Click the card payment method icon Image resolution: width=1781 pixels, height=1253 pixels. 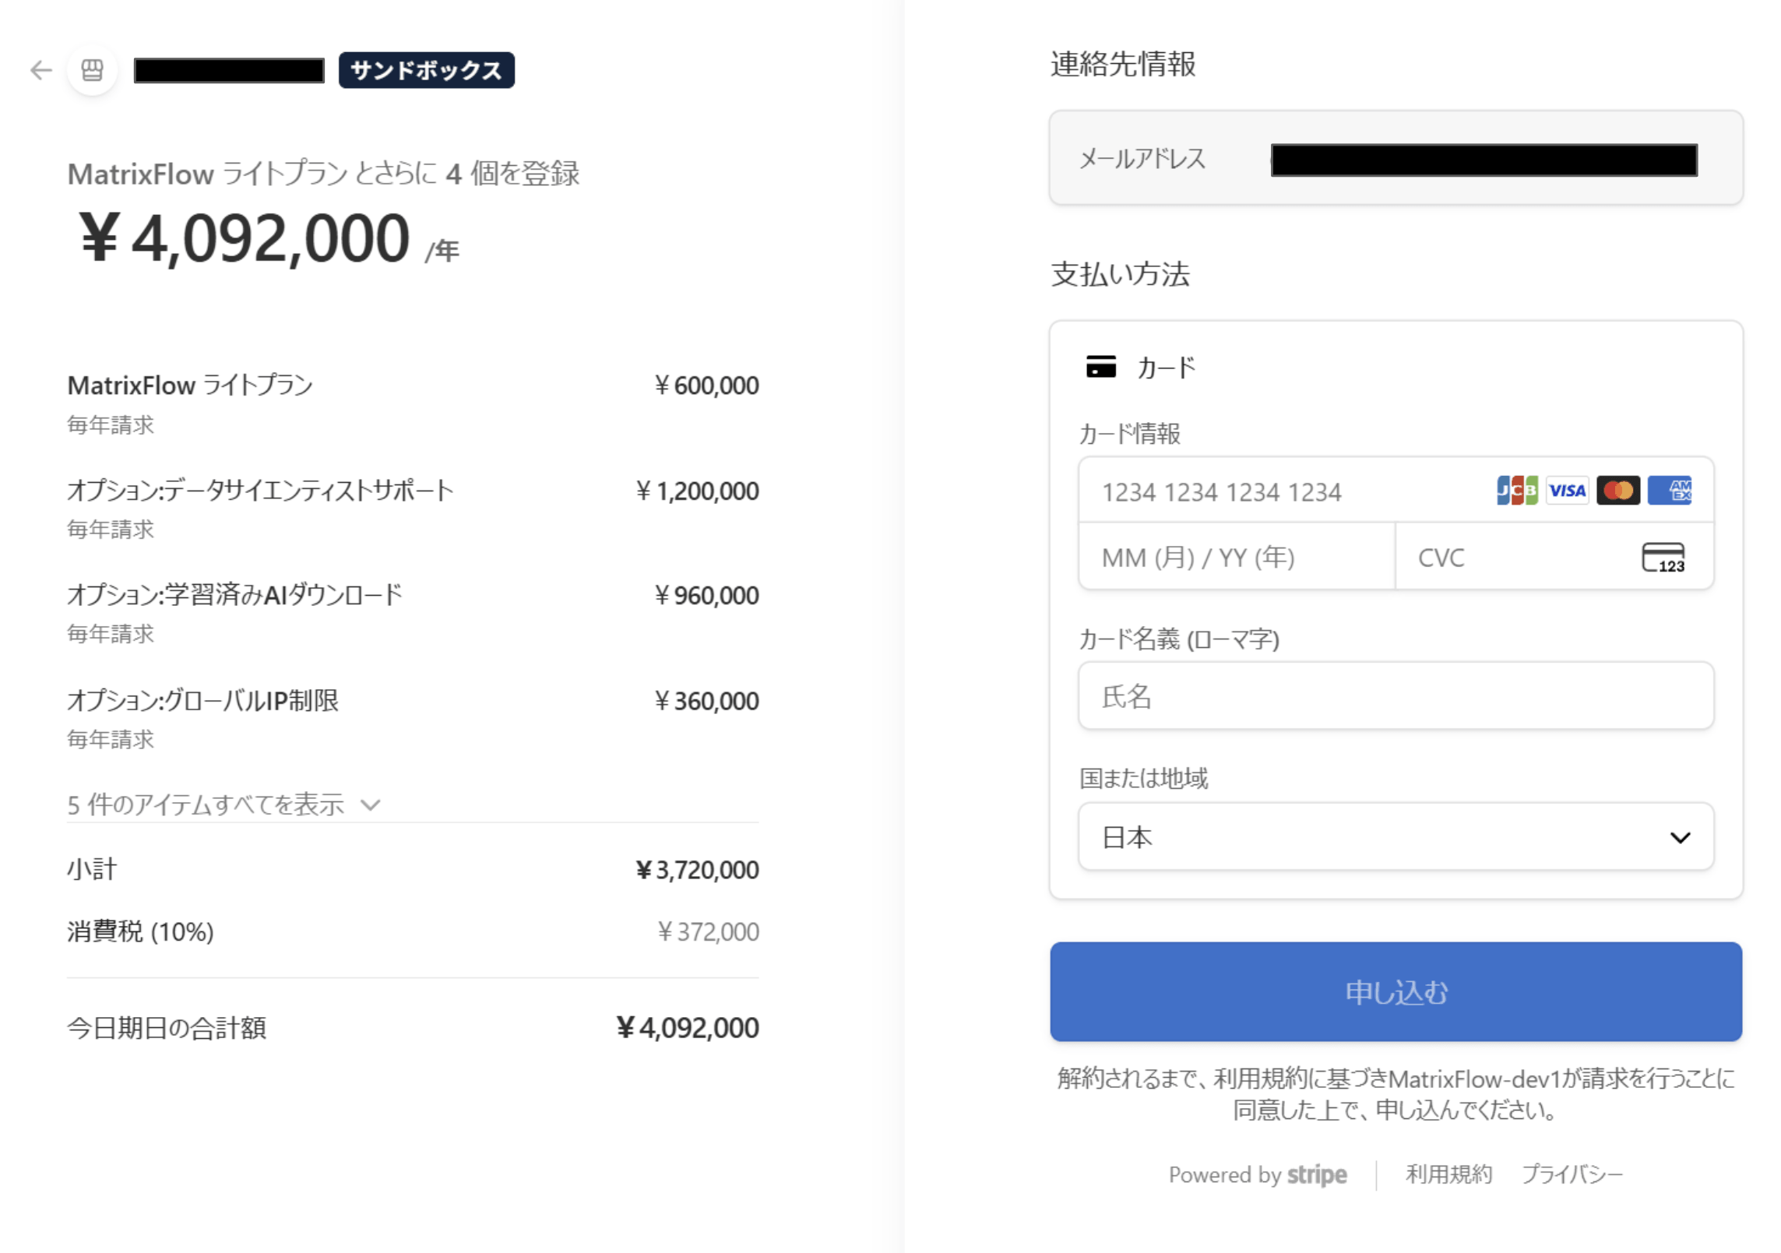click(1100, 366)
